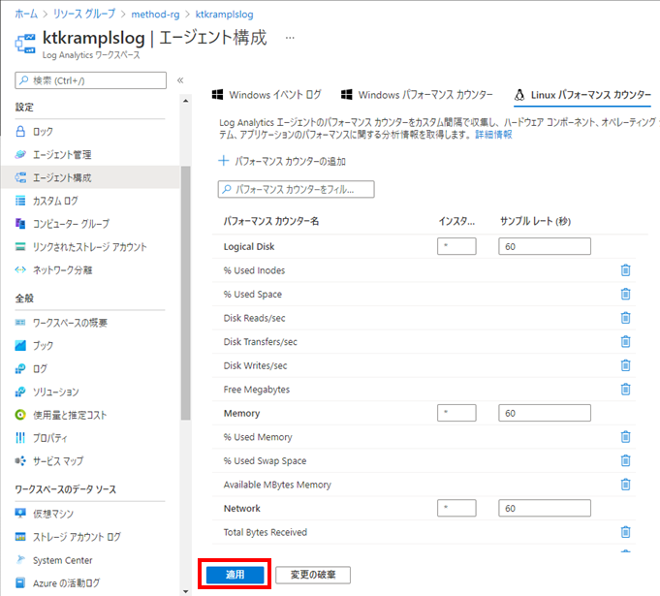
Task: Edit Network instance field
Action: tap(456, 508)
